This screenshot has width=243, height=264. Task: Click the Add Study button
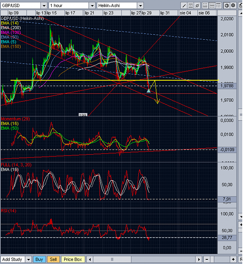13,259
